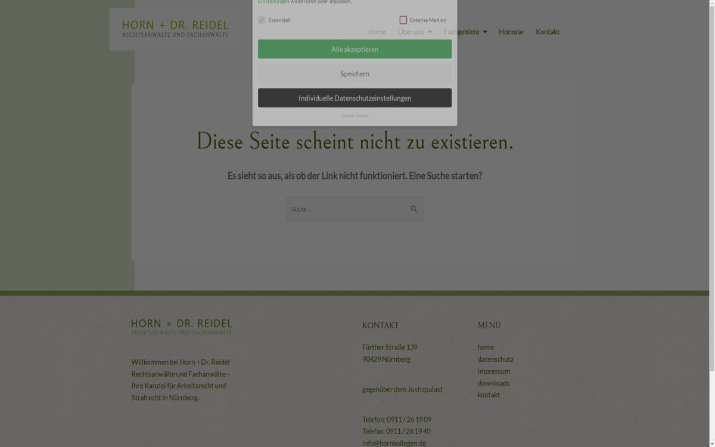Click the Horn + Dr. Reidel header logo

tap(175, 29)
